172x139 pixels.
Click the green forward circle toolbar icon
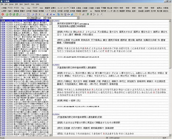pyautogui.click(x=7, y=14)
